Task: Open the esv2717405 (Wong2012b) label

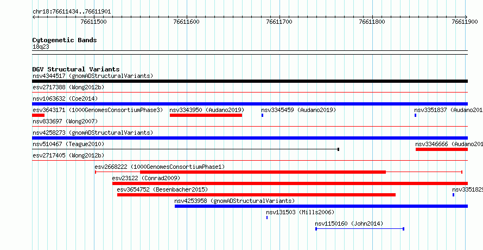Action: 68,155
